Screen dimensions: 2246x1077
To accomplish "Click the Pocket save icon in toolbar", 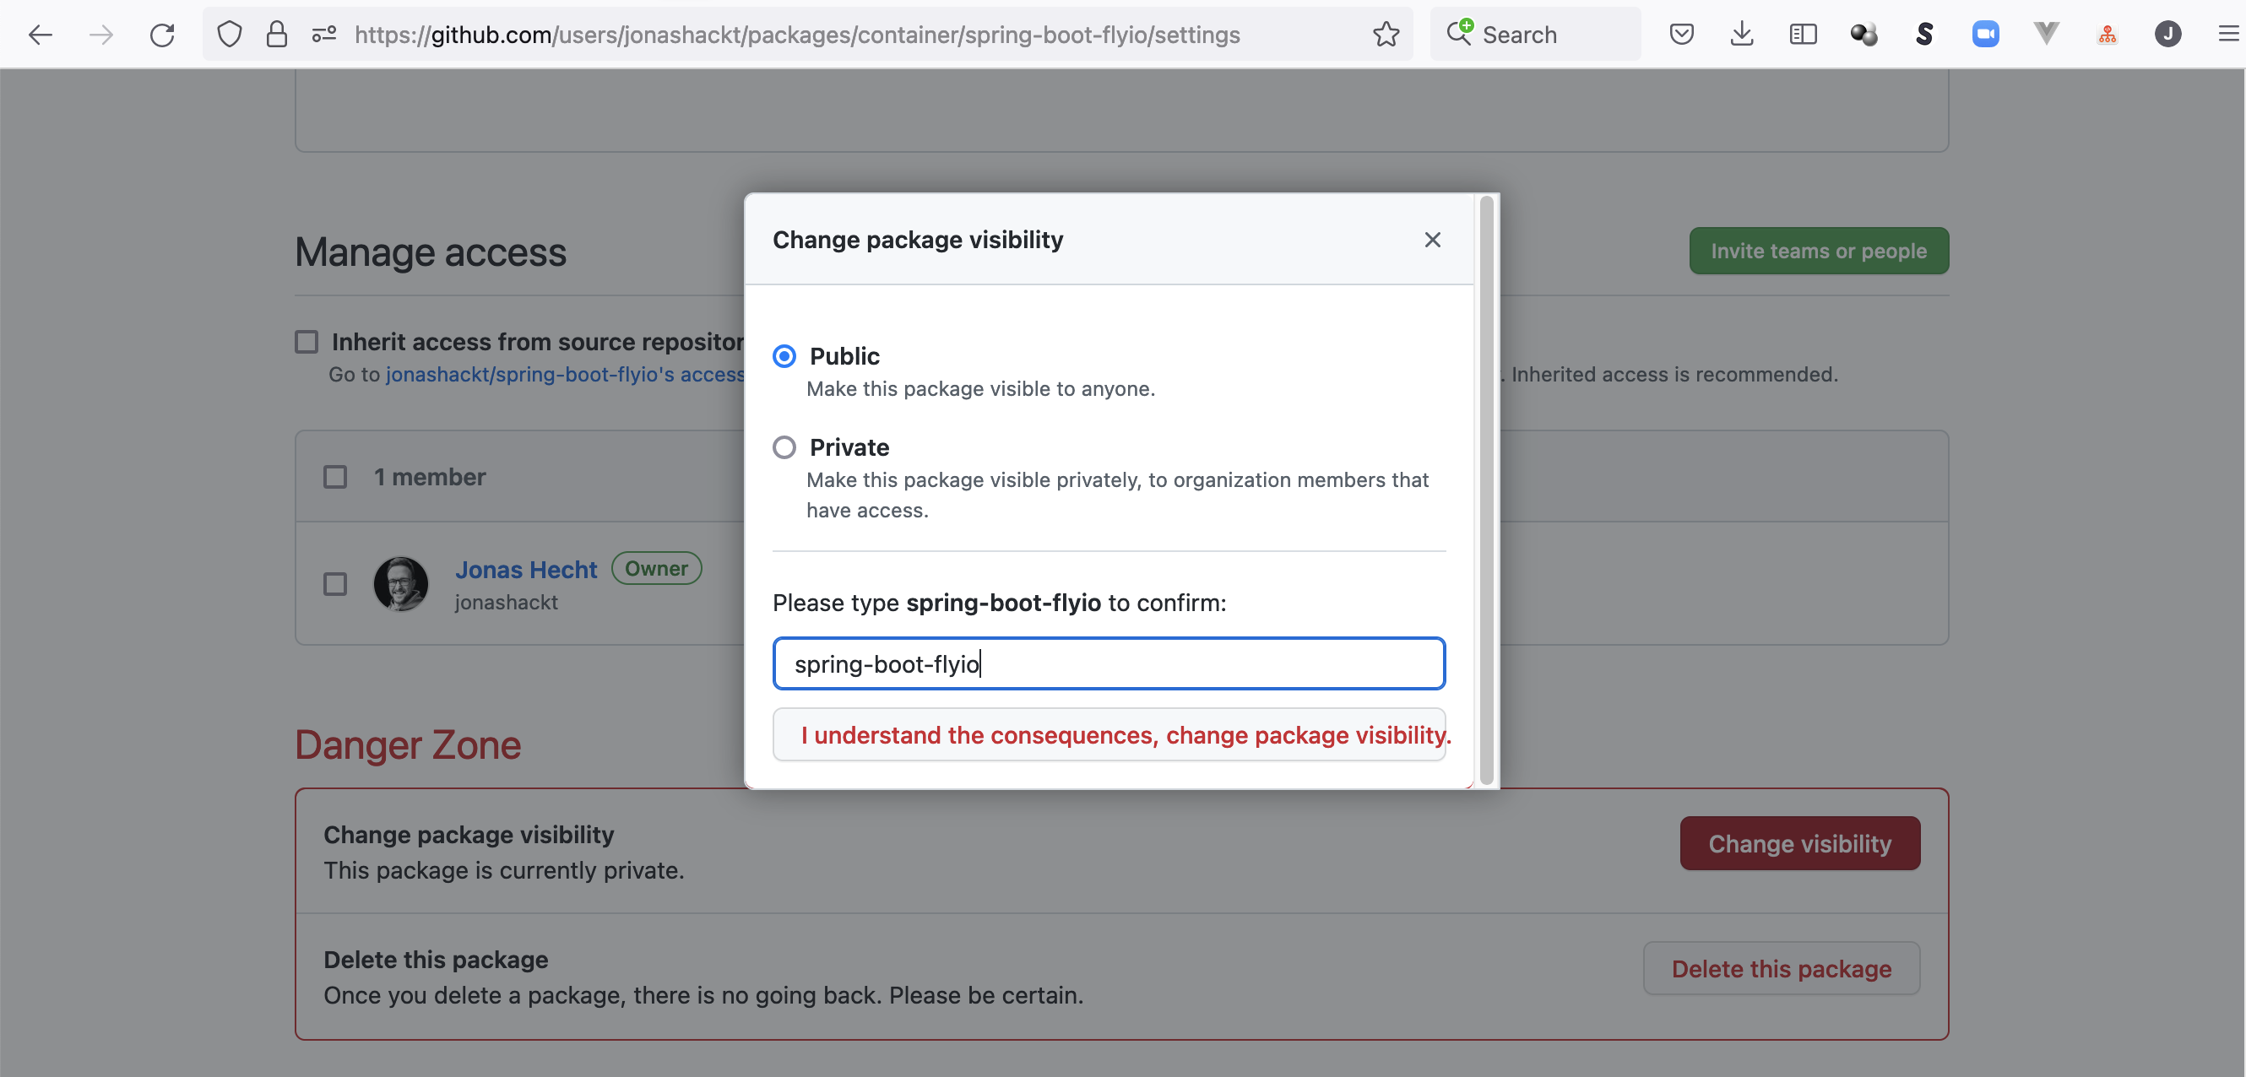I will 1683,33.
